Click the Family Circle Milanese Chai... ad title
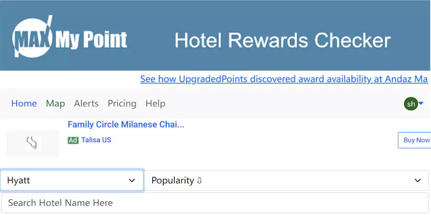 point(126,125)
